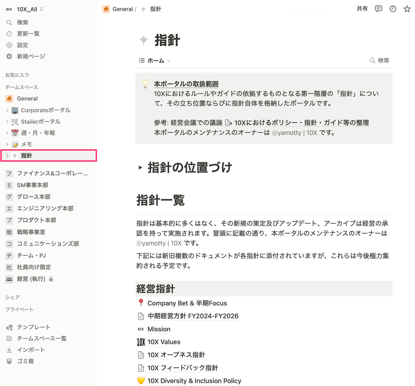Click the General house icon in sidebar
Image resolution: width=415 pixels, height=386 pixels.
coord(9,98)
